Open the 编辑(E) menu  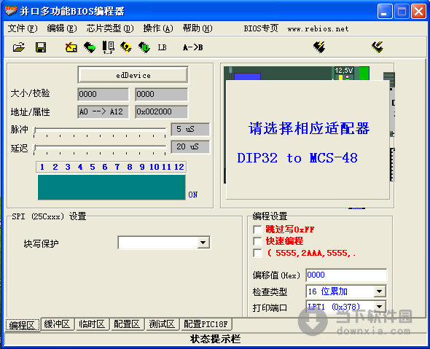(x=62, y=28)
